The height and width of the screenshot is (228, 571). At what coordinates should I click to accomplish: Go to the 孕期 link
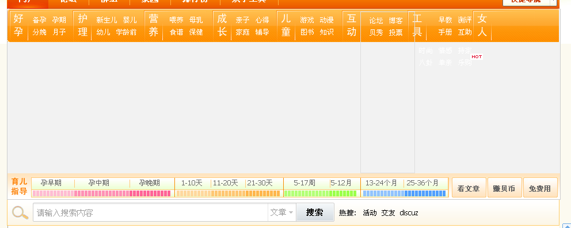pyautogui.click(x=59, y=20)
